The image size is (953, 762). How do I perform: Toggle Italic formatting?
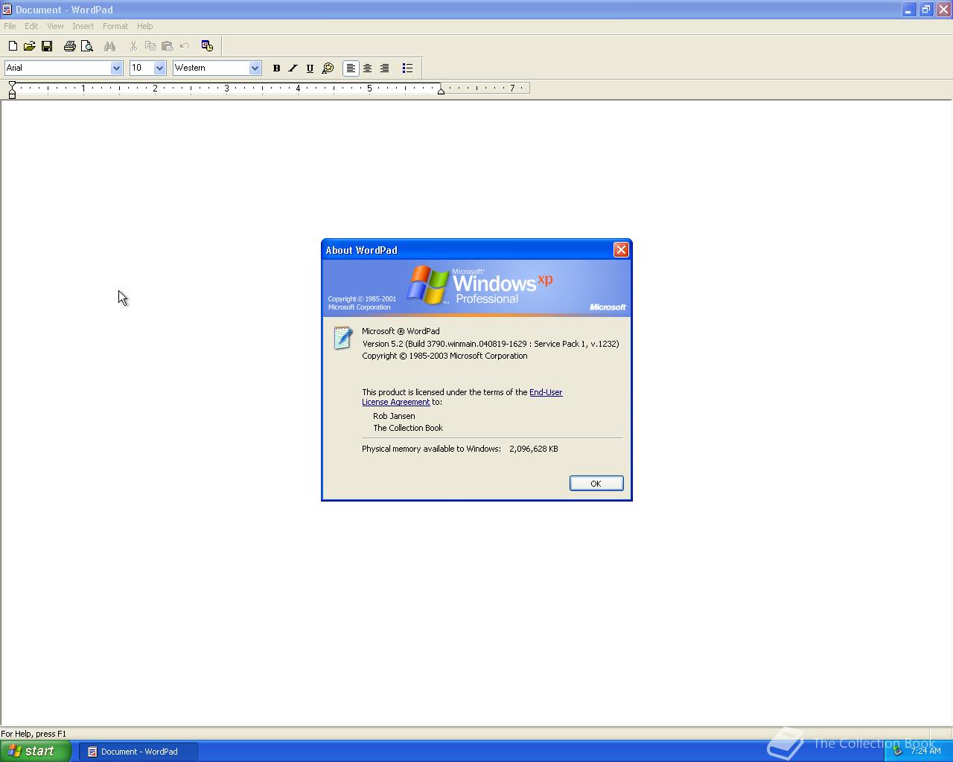coord(293,68)
